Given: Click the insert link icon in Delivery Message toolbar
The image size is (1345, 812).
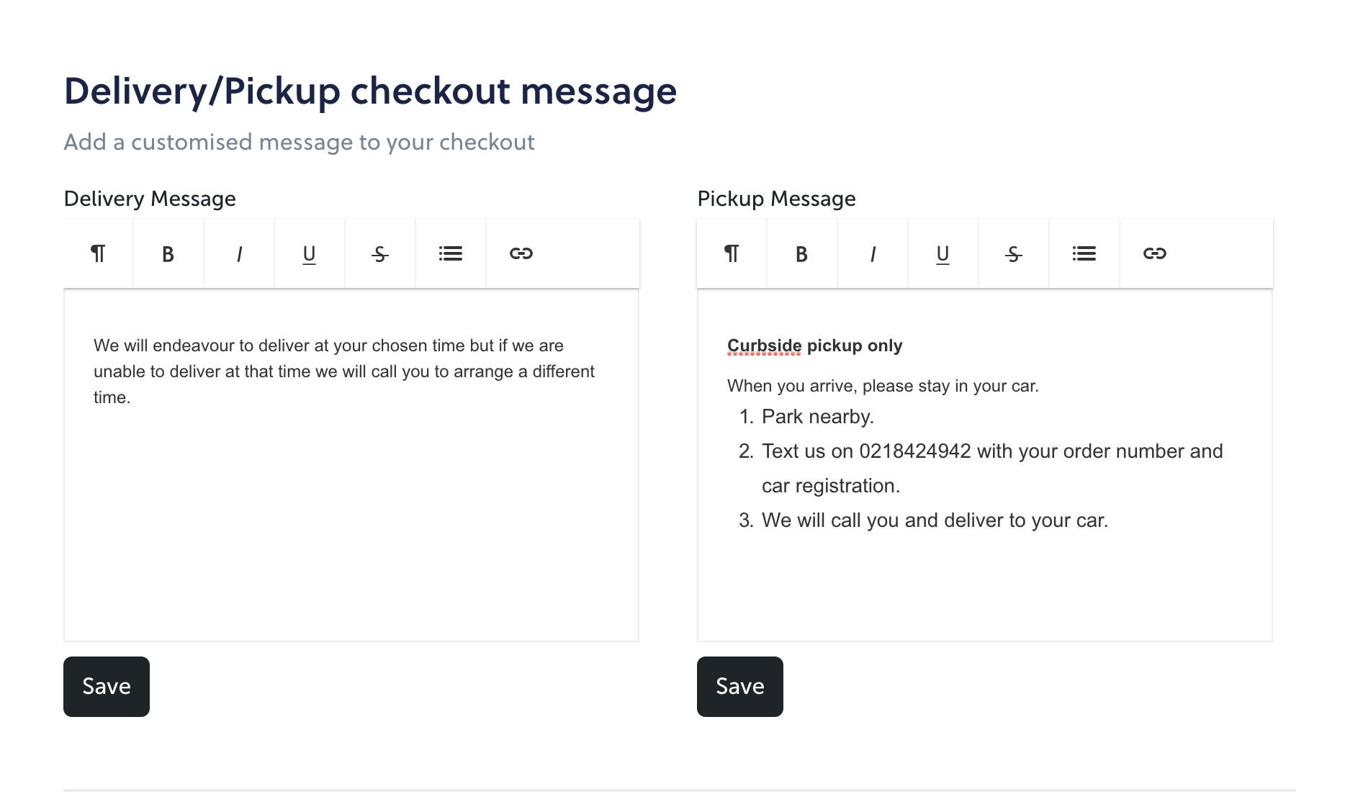Looking at the screenshot, I should [x=521, y=253].
